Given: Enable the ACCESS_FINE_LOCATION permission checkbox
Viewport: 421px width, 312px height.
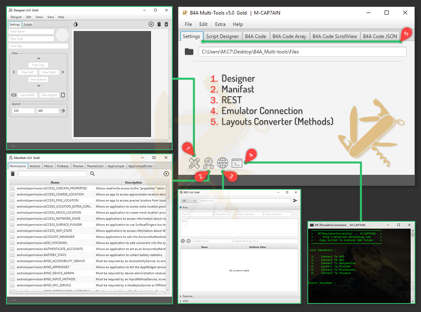Looking at the screenshot, I should coord(13,201).
